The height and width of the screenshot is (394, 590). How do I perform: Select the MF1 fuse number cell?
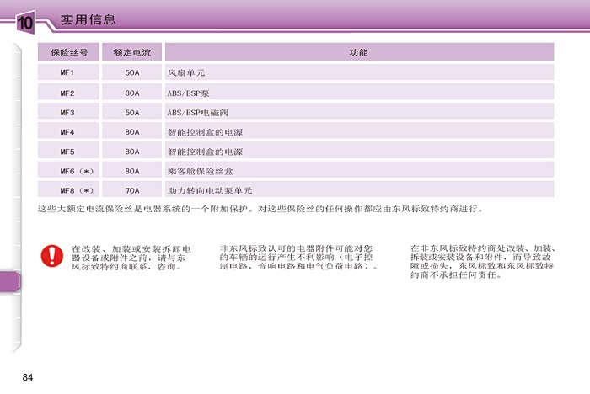click(x=68, y=72)
